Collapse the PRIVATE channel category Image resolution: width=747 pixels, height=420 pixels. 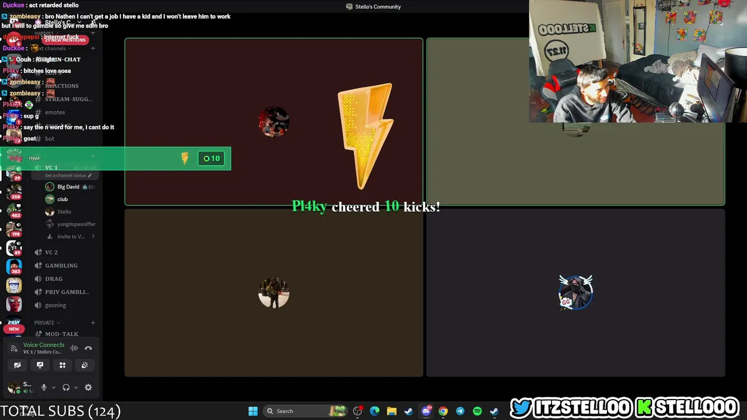[x=47, y=323]
